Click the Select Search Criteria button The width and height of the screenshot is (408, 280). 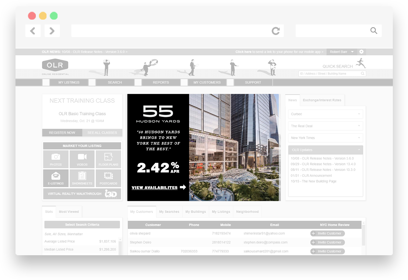[82, 225]
